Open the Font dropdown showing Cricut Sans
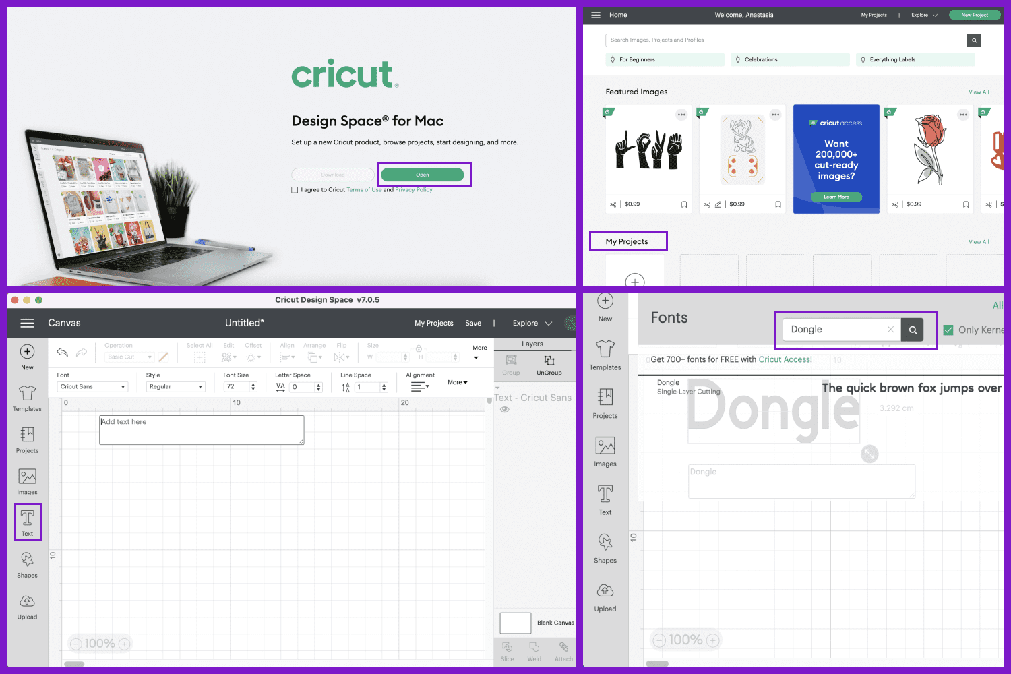 92,387
